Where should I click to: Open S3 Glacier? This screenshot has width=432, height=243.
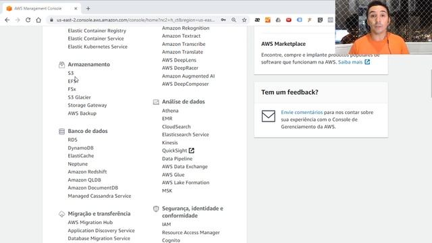click(80, 97)
